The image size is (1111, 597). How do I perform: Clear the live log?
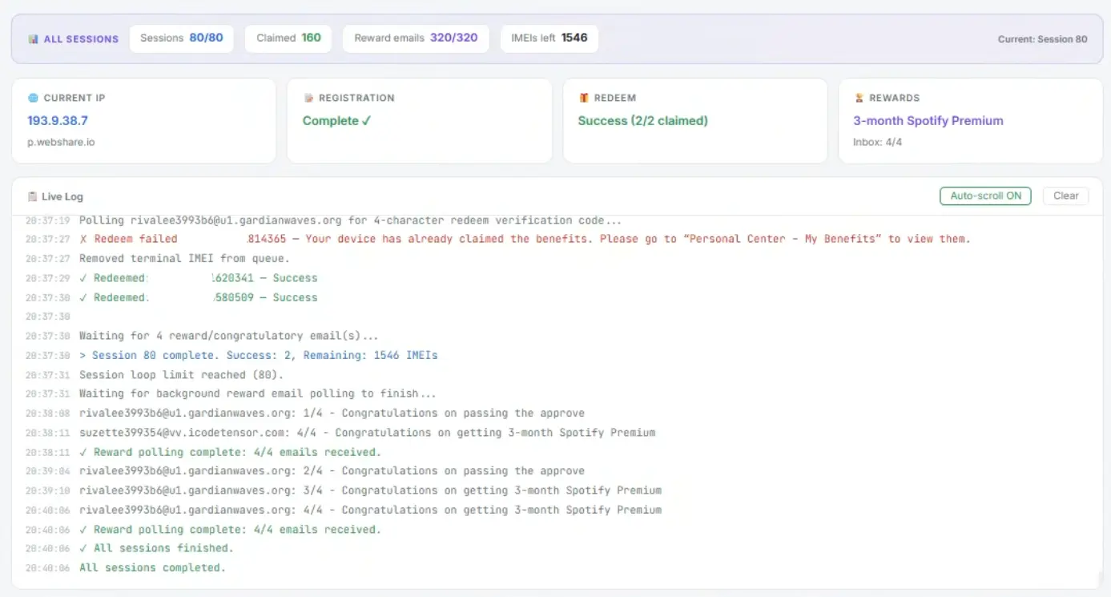tap(1065, 196)
